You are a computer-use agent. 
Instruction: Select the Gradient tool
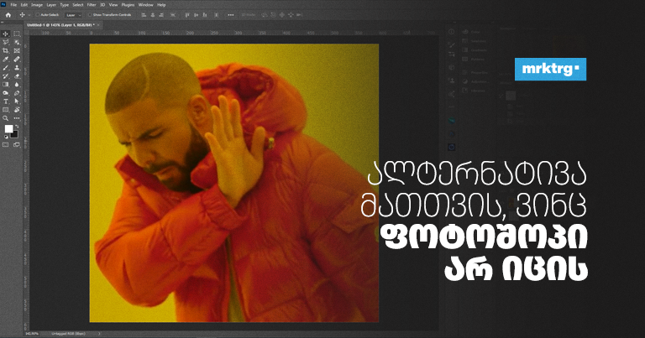pos(6,85)
